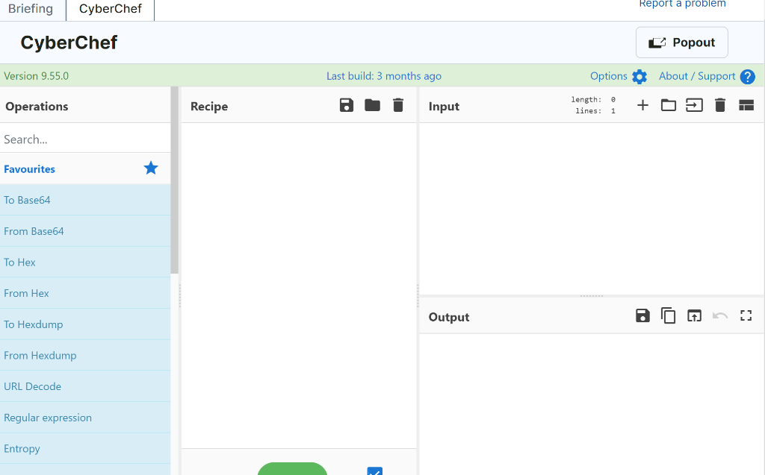Select the To Hex operation
The image size is (765, 475).
85,262
